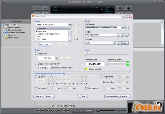
Task: Click the Start recording button
Action: [45, 45]
